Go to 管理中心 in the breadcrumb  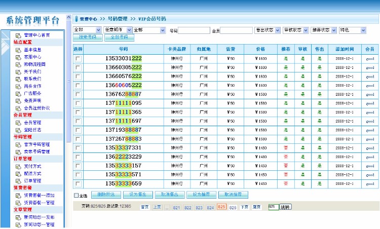[x=89, y=19]
